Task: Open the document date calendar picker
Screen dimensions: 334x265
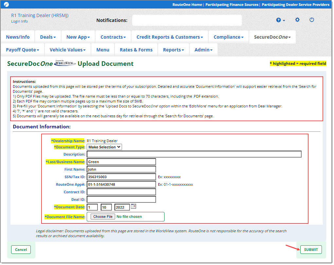Action: [133, 206]
